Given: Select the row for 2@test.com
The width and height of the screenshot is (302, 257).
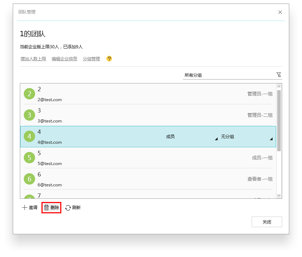Looking at the screenshot, I should coord(148,94).
